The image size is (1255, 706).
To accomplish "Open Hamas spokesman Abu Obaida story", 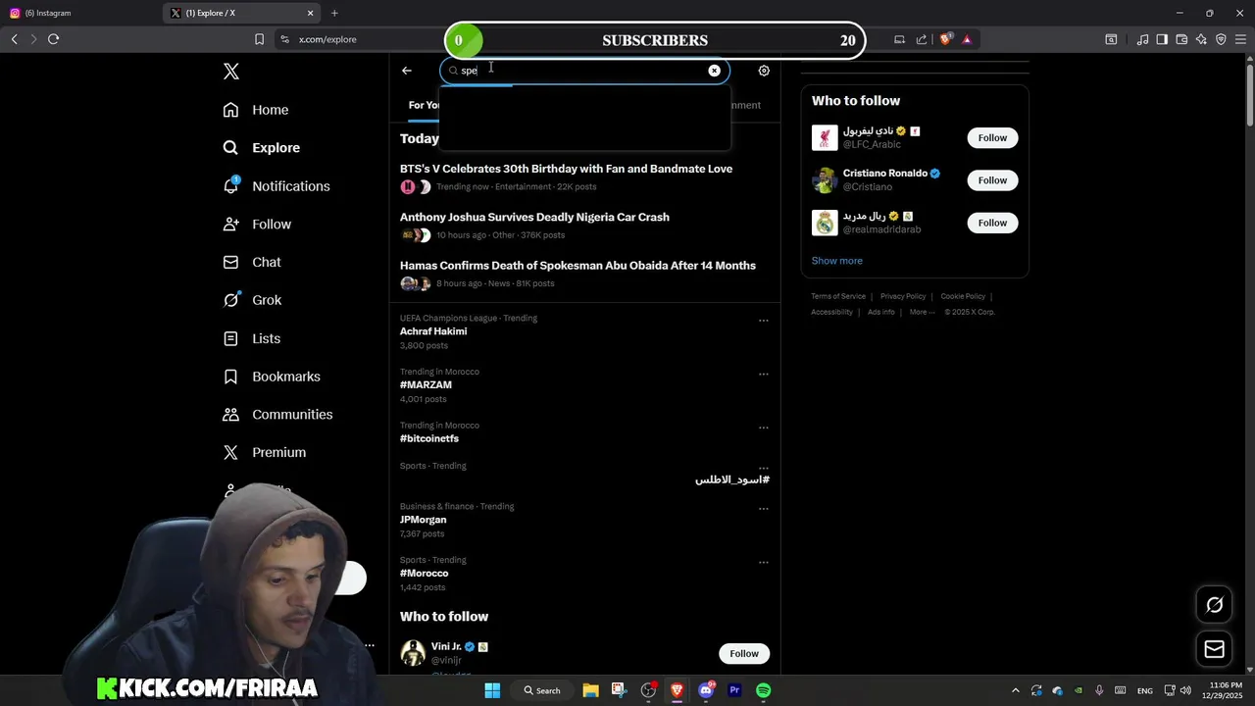I will click(x=577, y=266).
